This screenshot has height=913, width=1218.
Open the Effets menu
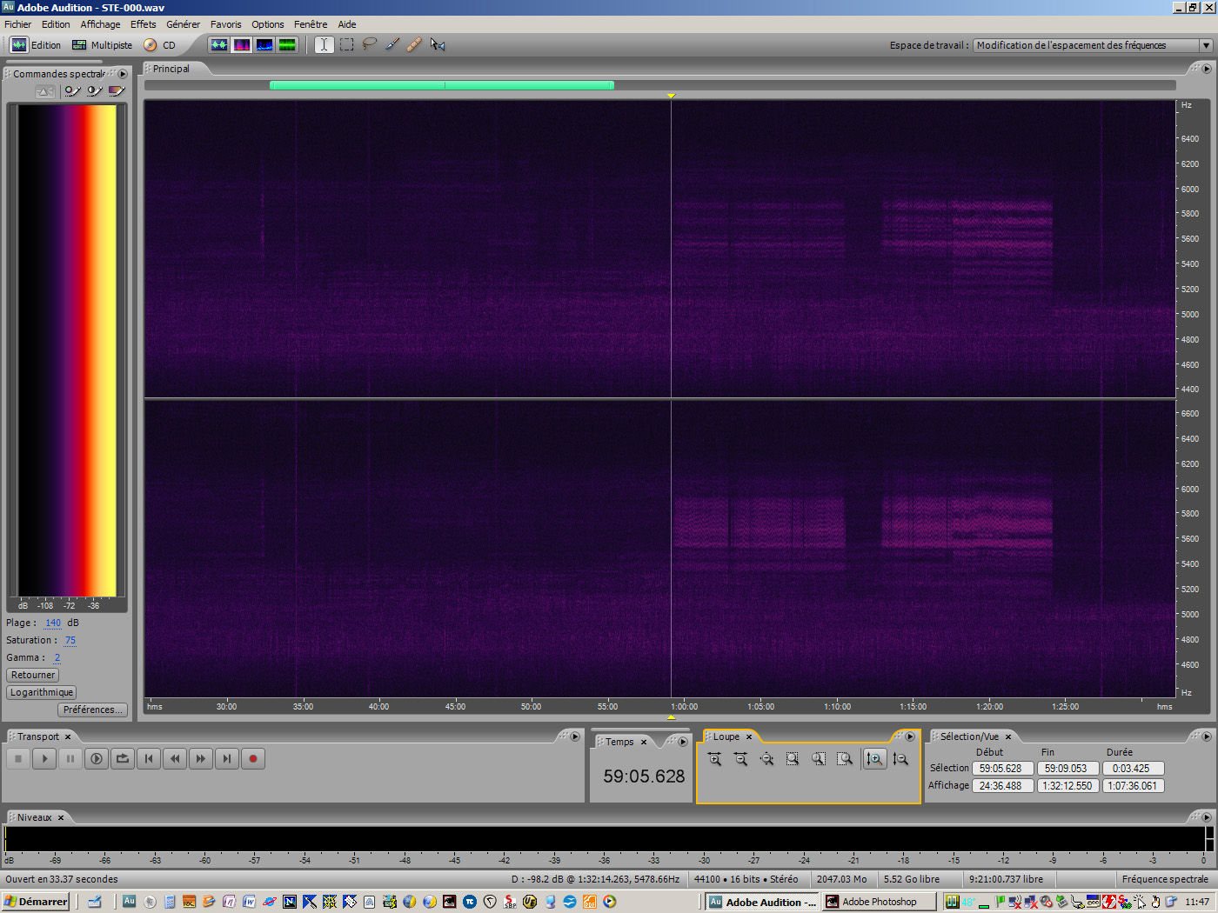pyautogui.click(x=143, y=23)
